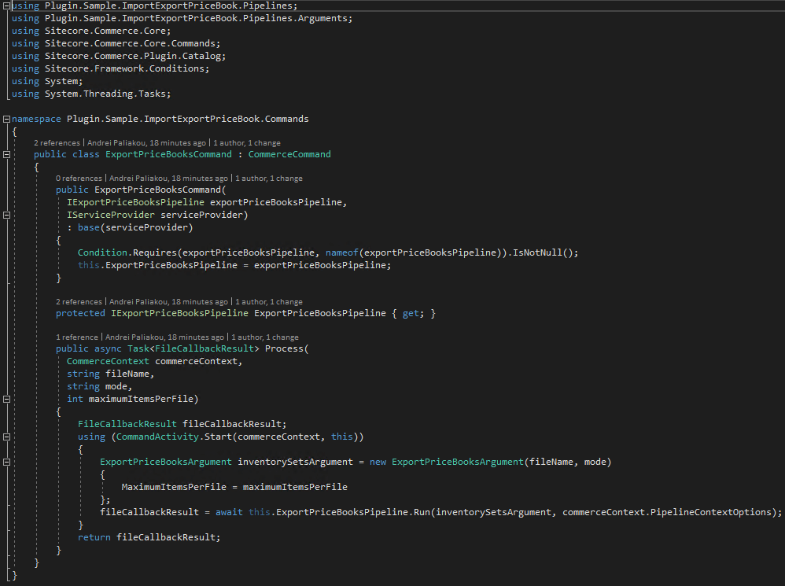The image size is (785, 586).
Task: Collapse the ExportPriceBooksArgument object initializer
Action: [6, 463]
